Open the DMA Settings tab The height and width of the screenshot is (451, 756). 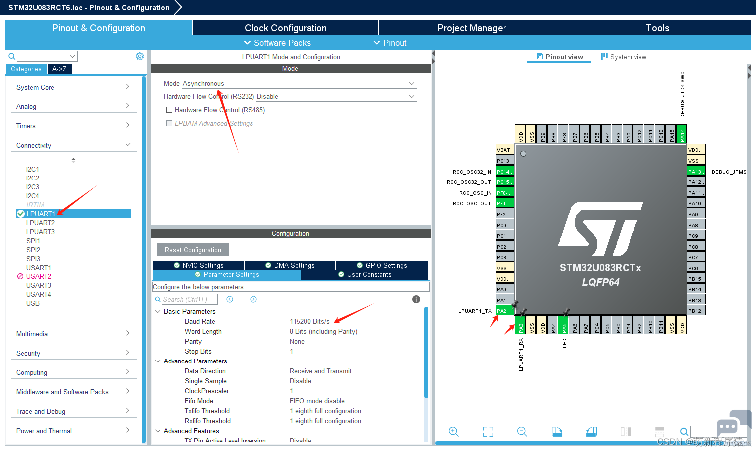pyautogui.click(x=290, y=265)
